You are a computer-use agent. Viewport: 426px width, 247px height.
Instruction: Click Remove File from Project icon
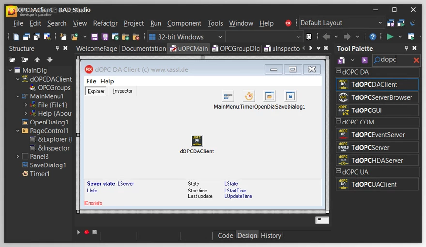[x=136, y=37]
